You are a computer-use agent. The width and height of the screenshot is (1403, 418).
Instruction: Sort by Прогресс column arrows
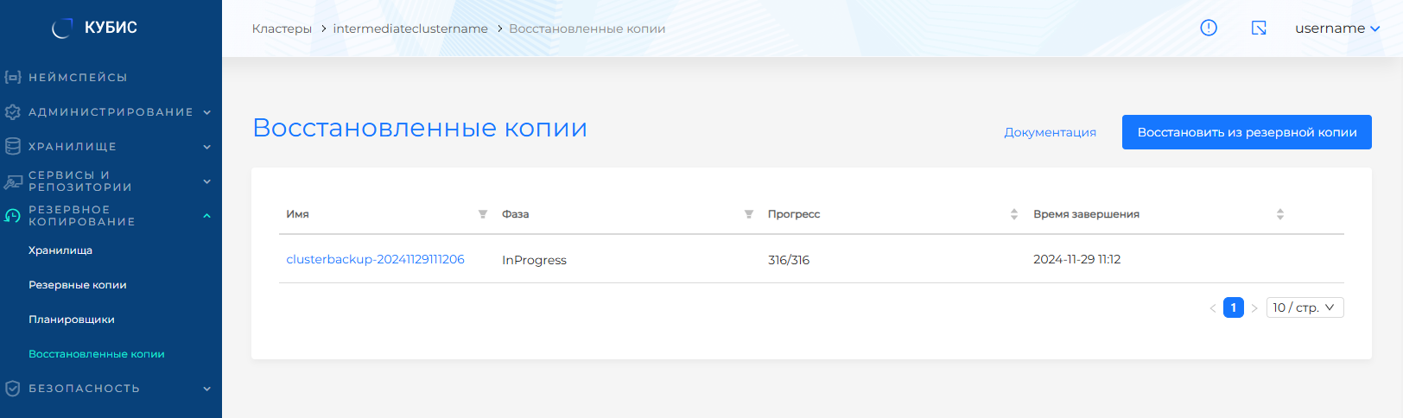(x=1014, y=214)
